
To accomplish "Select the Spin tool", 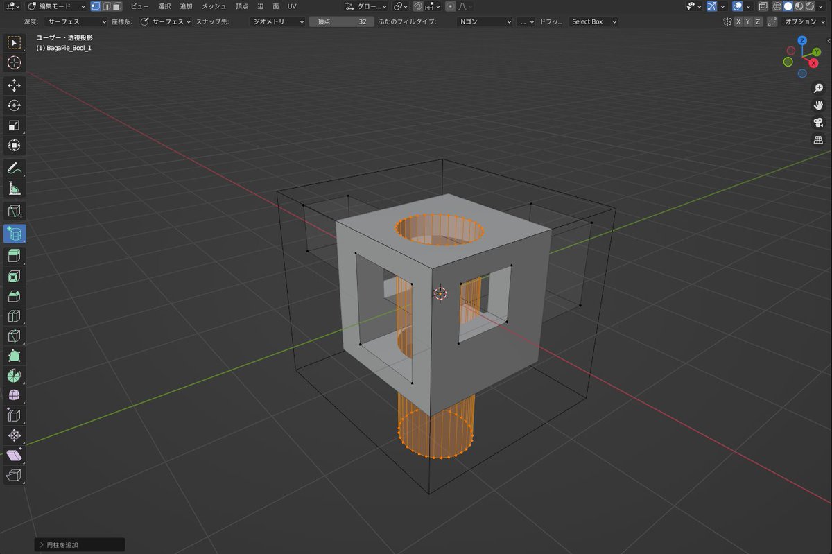I will pyautogui.click(x=14, y=376).
